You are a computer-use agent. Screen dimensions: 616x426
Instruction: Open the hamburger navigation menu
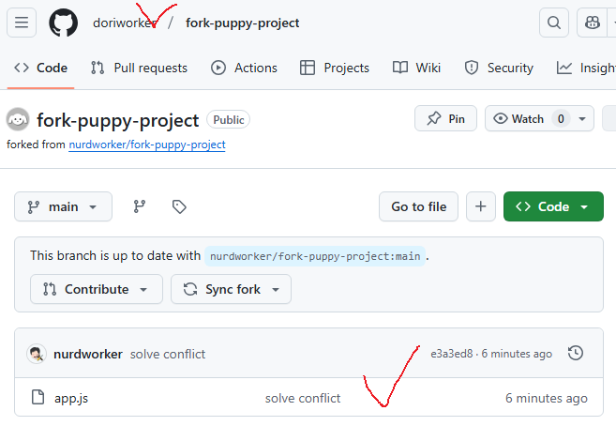(x=22, y=23)
